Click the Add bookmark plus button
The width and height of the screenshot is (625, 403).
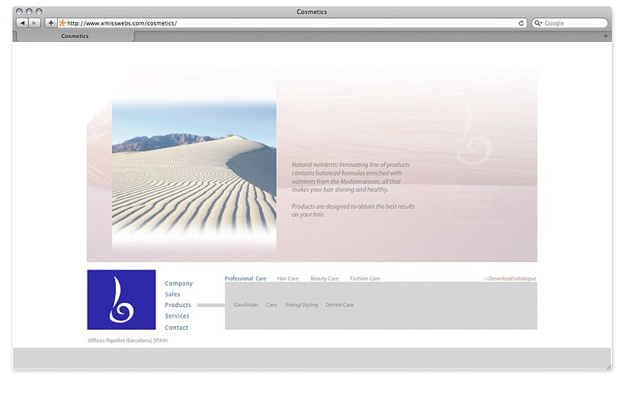pos(50,23)
